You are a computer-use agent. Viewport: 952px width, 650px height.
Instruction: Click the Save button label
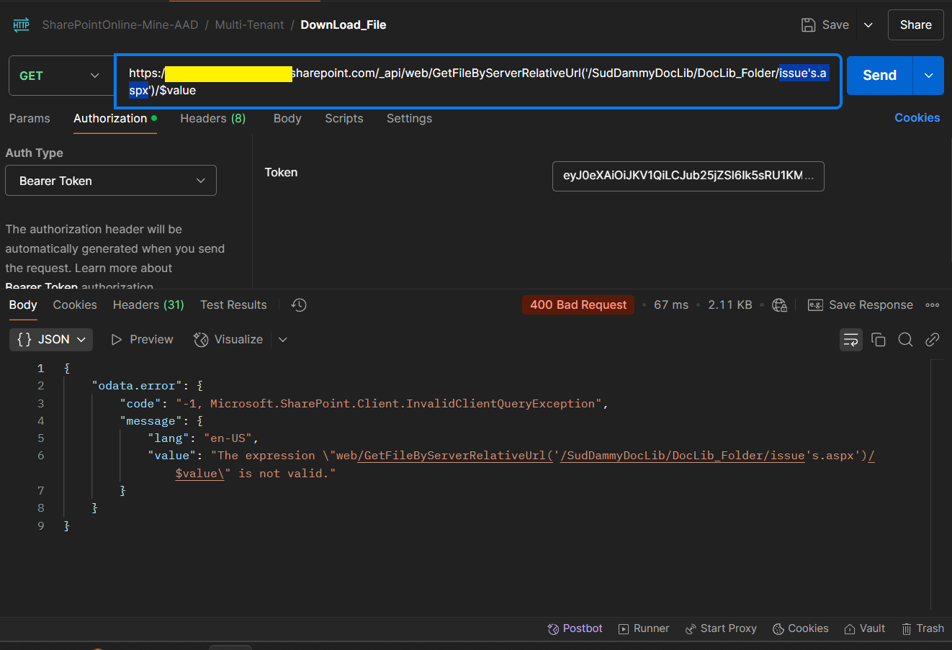pyautogui.click(x=835, y=25)
